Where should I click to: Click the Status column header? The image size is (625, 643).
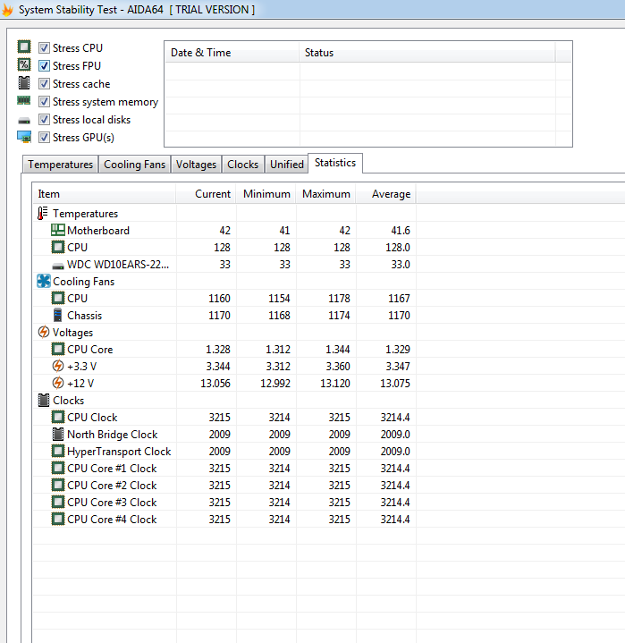(427, 53)
